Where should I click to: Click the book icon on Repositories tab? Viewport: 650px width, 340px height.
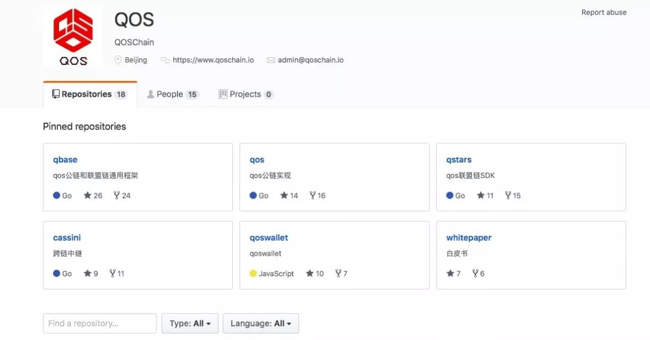click(x=55, y=94)
